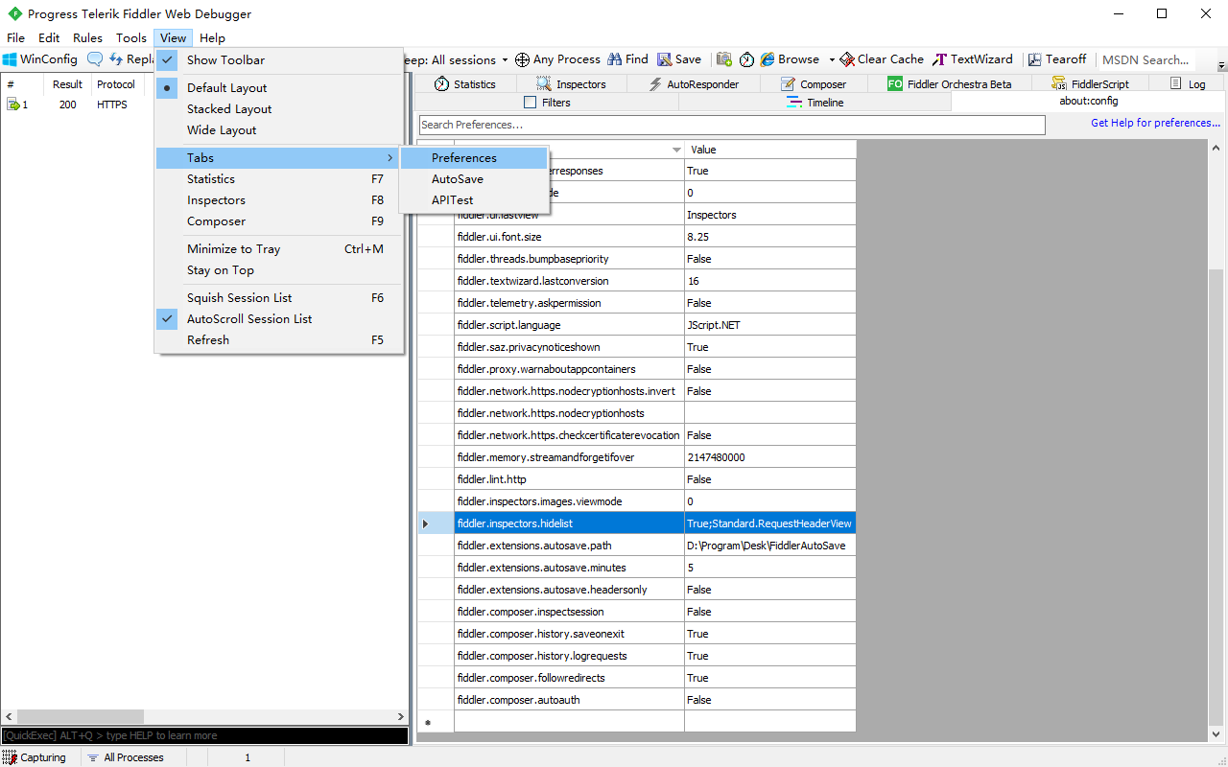Toggle Squish Session List
The width and height of the screenshot is (1228, 767).
(279, 298)
